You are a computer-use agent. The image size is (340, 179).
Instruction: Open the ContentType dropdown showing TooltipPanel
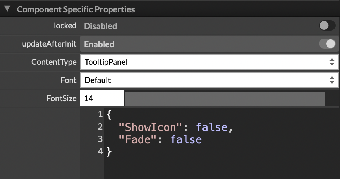click(208, 62)
